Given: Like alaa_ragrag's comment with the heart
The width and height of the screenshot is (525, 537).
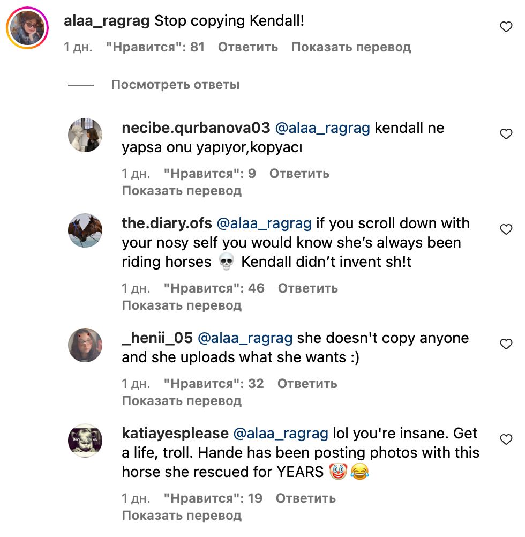Looking at the screenshot, I should (506, 27).
